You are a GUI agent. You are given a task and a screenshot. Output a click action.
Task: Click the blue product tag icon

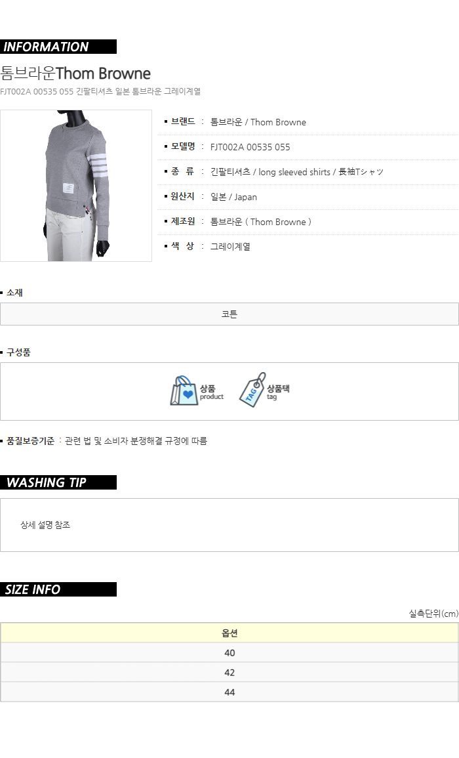coord(252,390)
